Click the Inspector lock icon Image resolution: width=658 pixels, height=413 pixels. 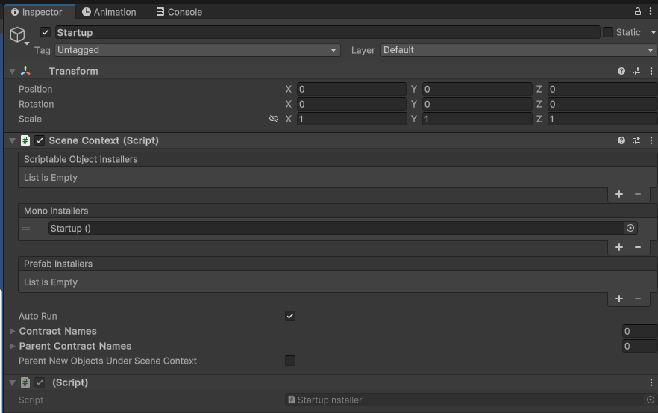tap(638, 12)
